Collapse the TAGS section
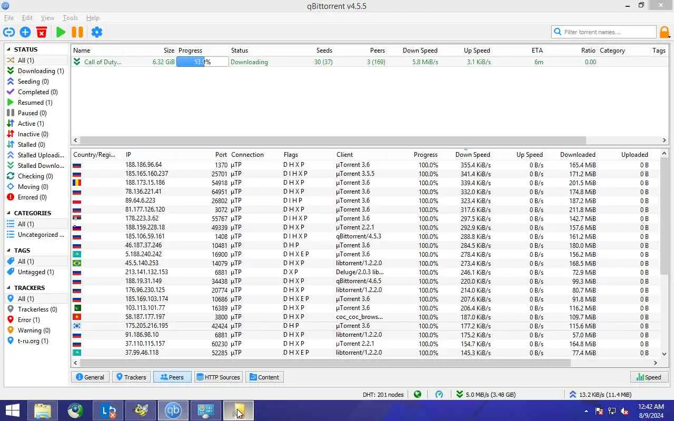This screenshot has height=421, width=674. pyautogui.click(x=9, y=250)
